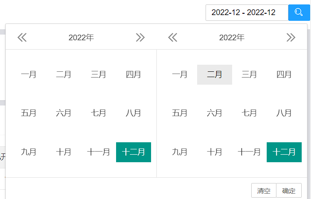Pick 六月 in the left month panel
This screenshot has height=199, width=311.
click(x=64, y=113)
